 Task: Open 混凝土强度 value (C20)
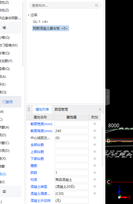point(72,194)
